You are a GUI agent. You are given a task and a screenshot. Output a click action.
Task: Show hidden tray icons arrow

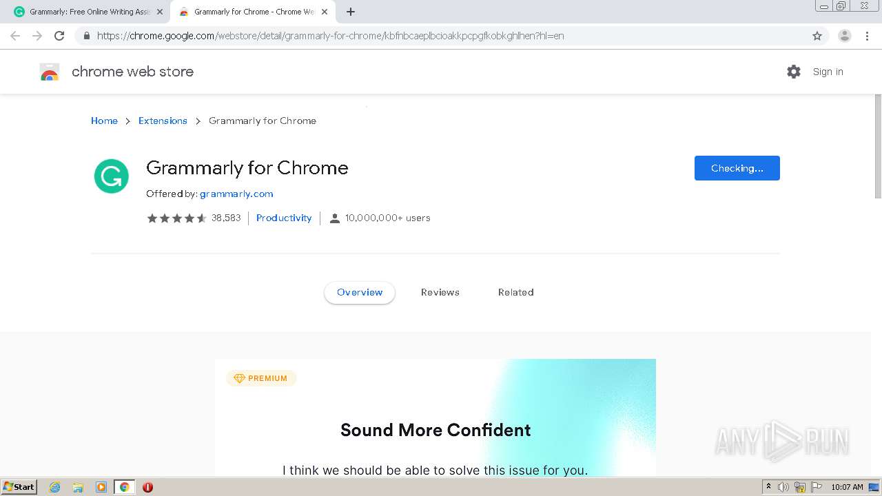[x=768, y=486]
